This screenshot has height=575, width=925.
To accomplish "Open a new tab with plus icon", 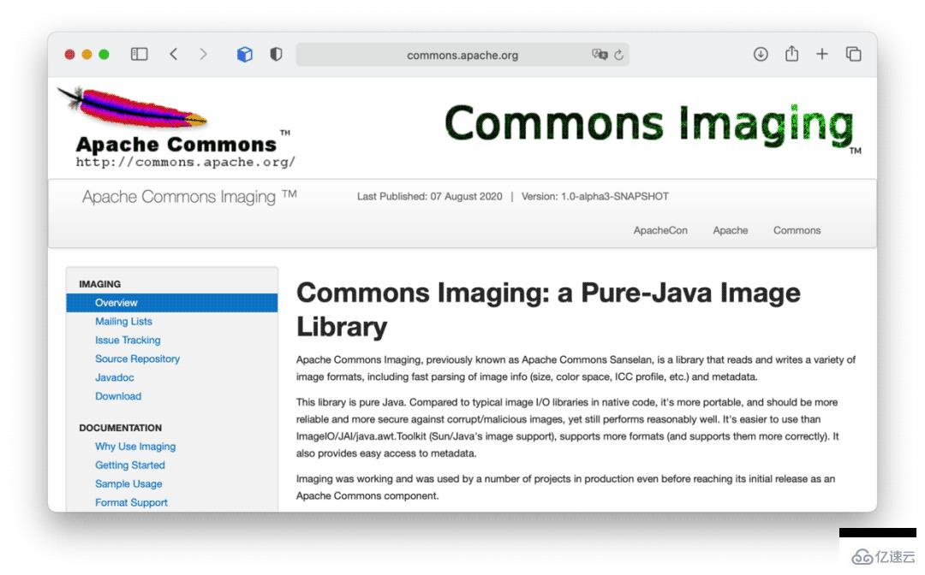I will [x=821, y=54].
